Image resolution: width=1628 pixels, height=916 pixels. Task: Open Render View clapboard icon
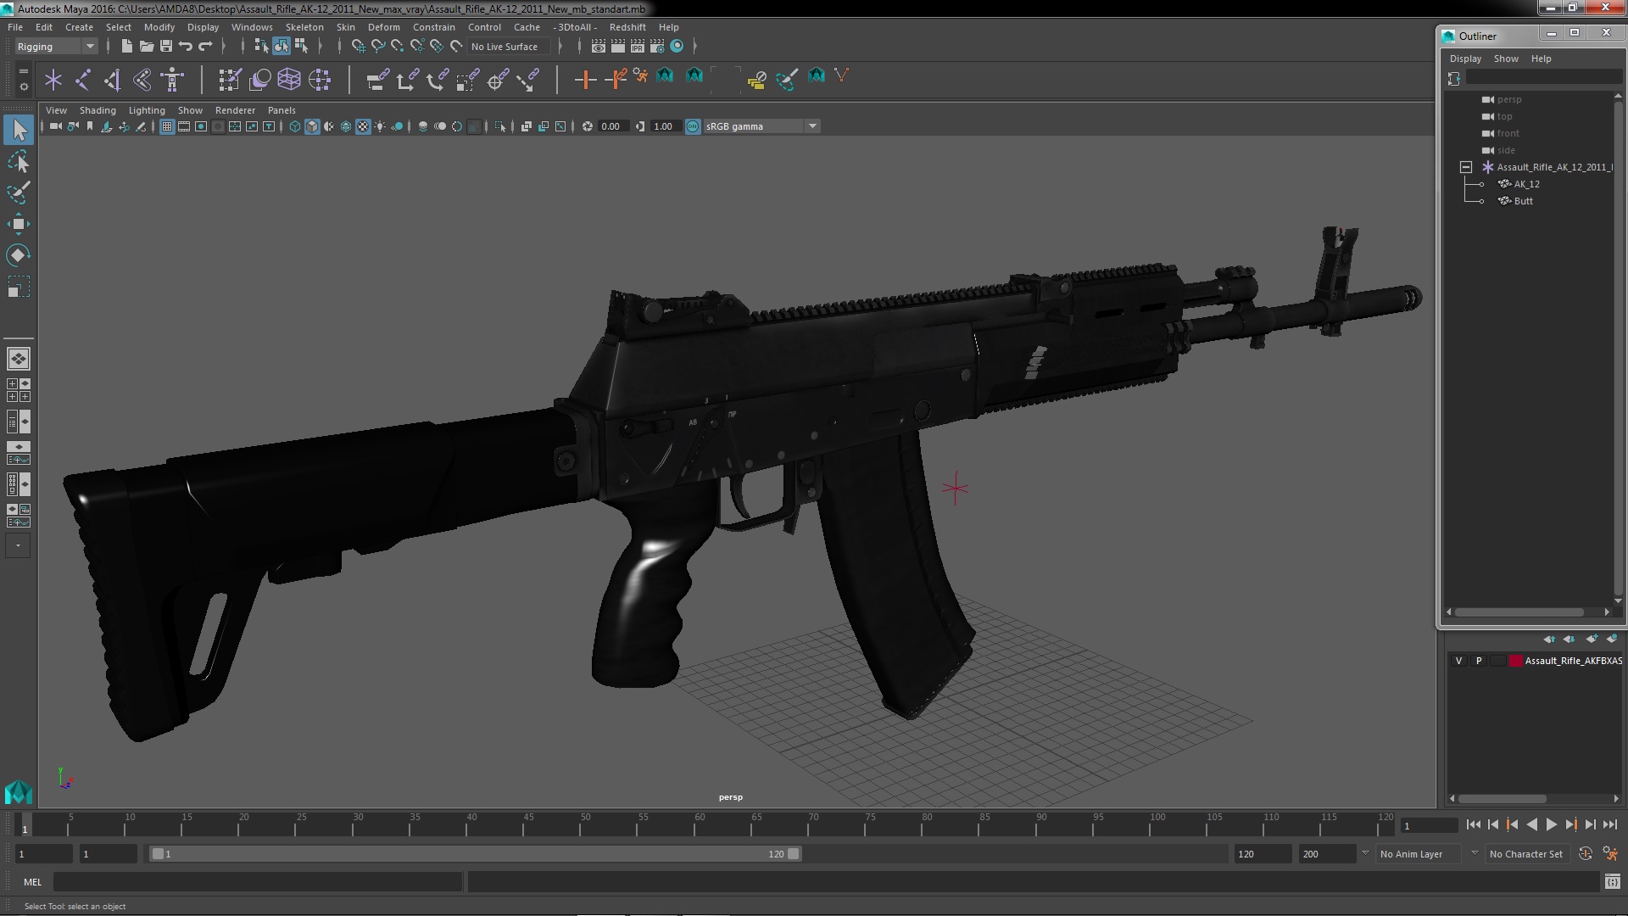[x=599, y=47]
